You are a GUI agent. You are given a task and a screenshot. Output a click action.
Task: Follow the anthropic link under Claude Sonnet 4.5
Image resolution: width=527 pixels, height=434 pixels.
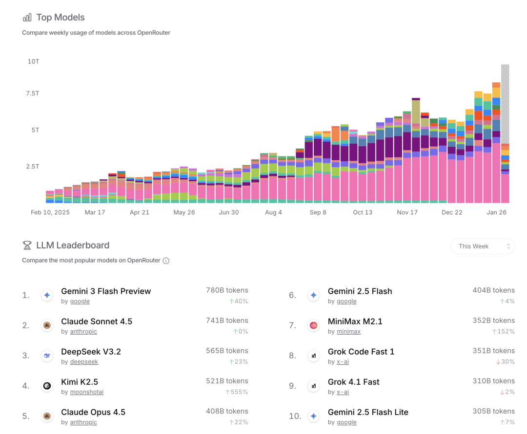coord(83,331)
